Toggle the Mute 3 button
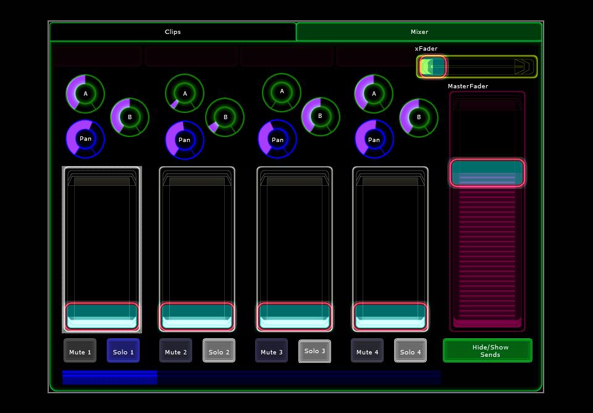593x413 pixels. point(271,351)
